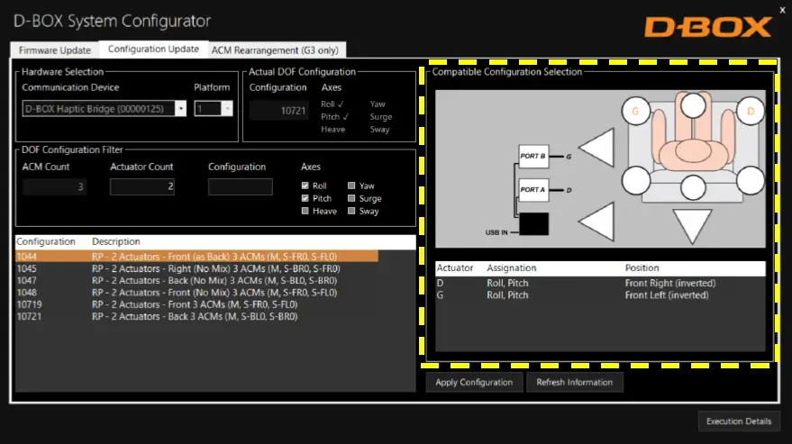Click actuator G row in assignation table
The image size is (792, 444).
coord(600,295)
